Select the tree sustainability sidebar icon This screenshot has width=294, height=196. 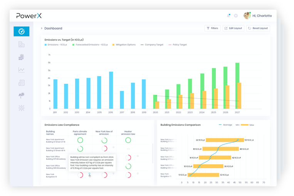coord(21,95)
